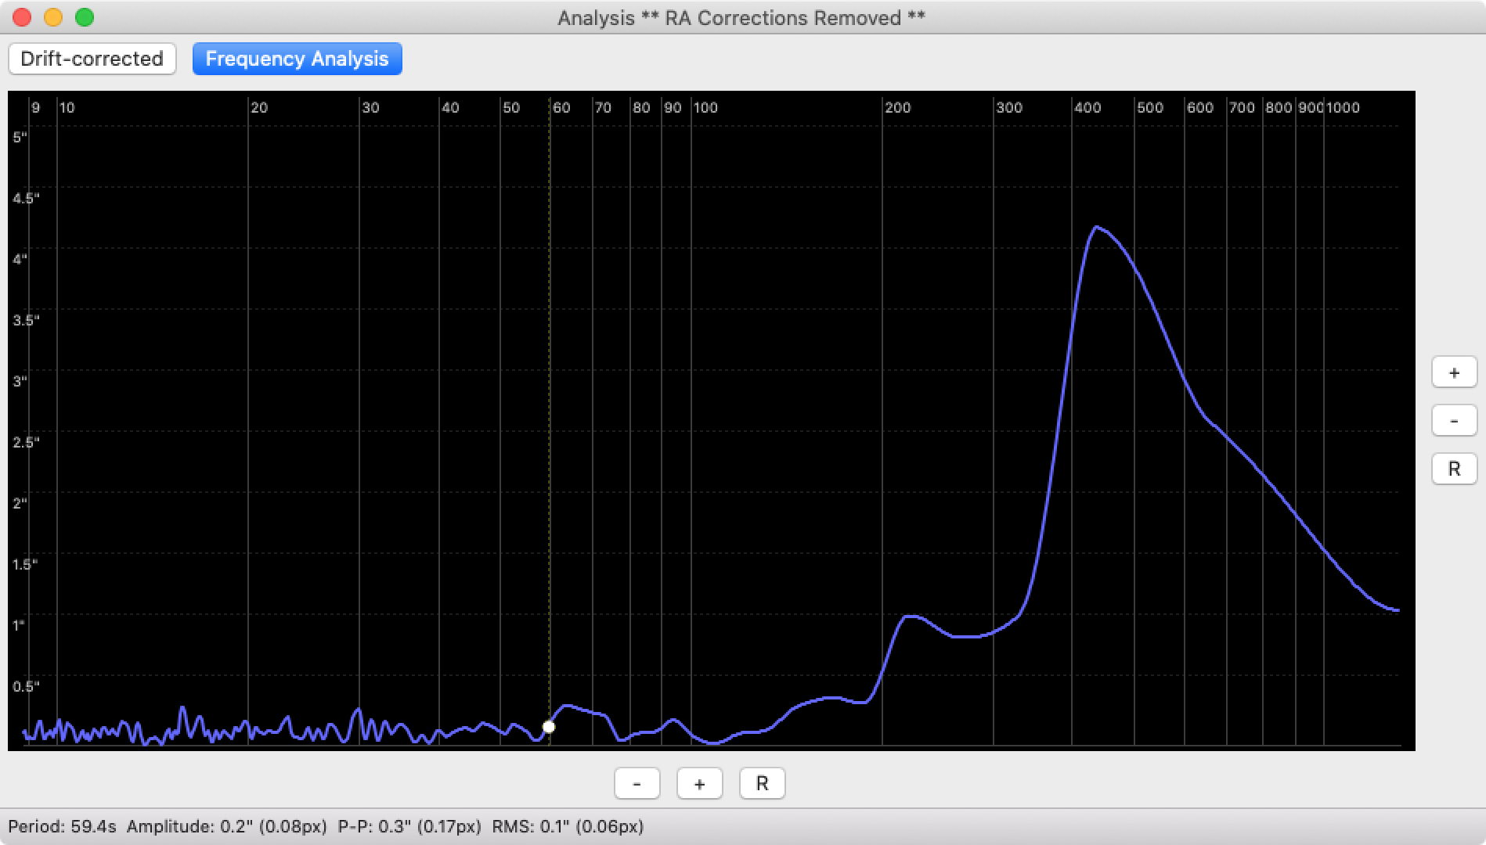Click the 5" amplitude label on the left axis

(20, 138)
